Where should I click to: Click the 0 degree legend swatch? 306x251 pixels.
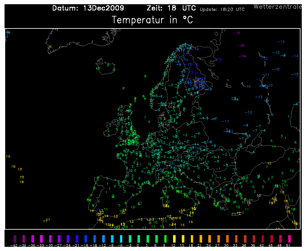pos(139,239)
